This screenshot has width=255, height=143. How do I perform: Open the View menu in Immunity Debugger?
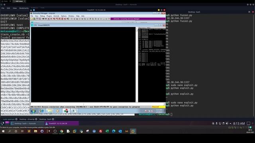click(37, 16)
